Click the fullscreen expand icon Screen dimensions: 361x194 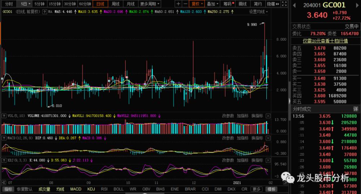coord(285,4)
